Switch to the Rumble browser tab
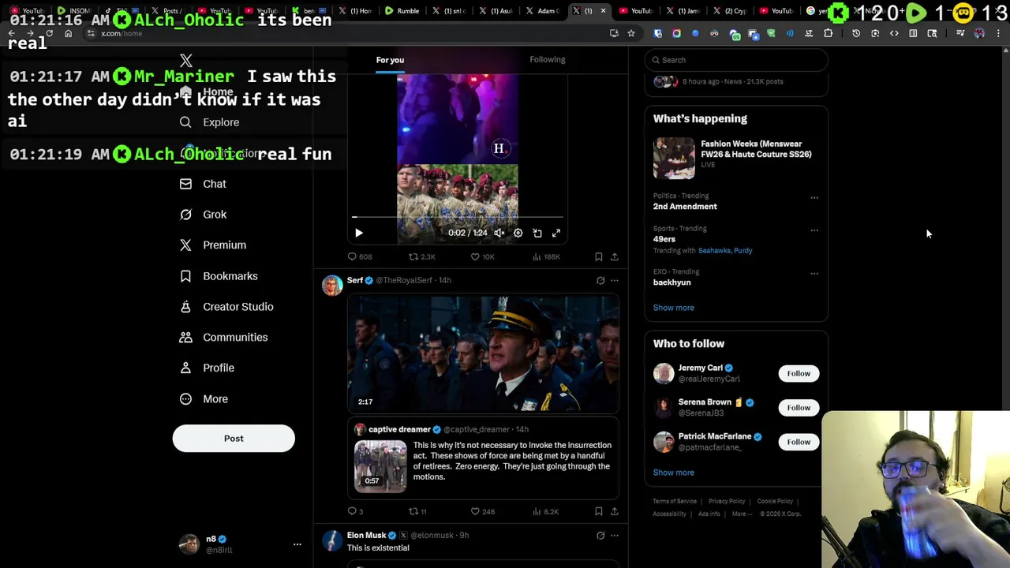This screenshot has width=1010, height=568. coord(402,10)
